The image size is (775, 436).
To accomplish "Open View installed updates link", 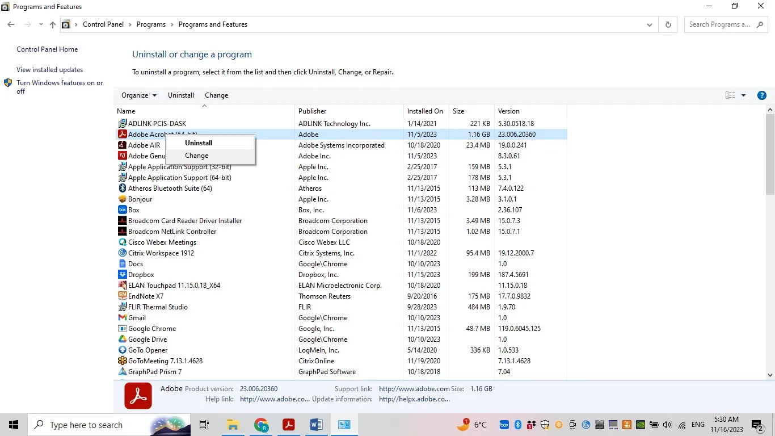I will coord(49,70).
